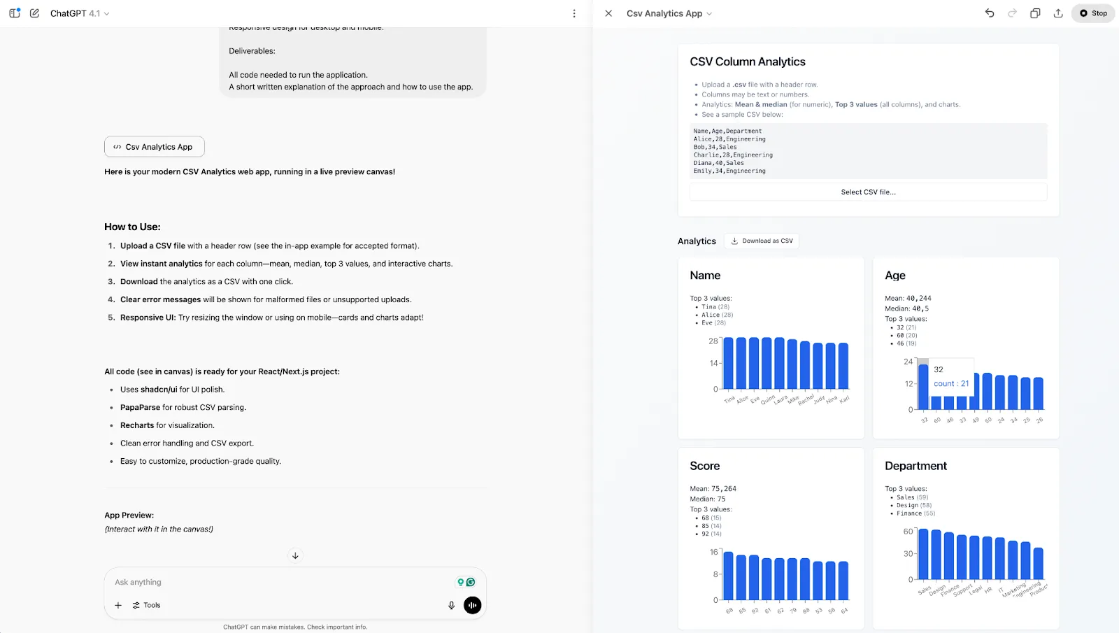Share the canvas with the upload icon
The image size is (1119, 633).
[1058, 13]
